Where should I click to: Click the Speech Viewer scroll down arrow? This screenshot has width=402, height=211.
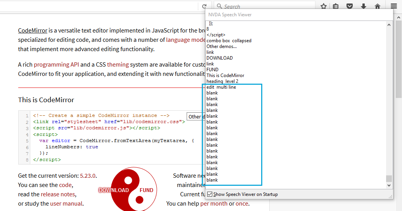pos(389,185)
